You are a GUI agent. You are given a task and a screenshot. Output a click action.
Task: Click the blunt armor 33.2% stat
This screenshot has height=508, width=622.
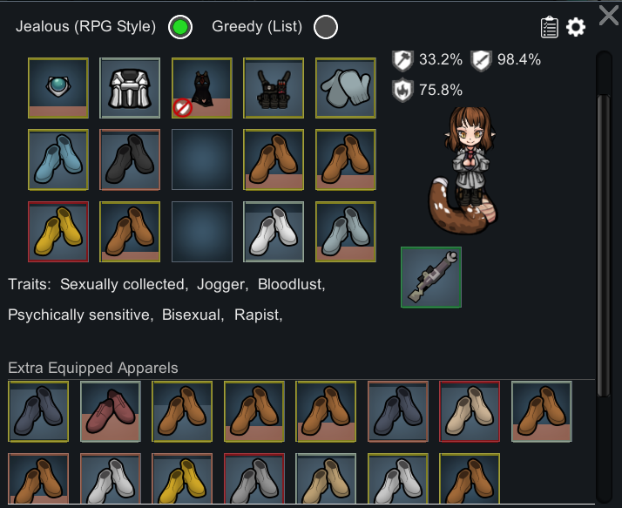[427, 60]
